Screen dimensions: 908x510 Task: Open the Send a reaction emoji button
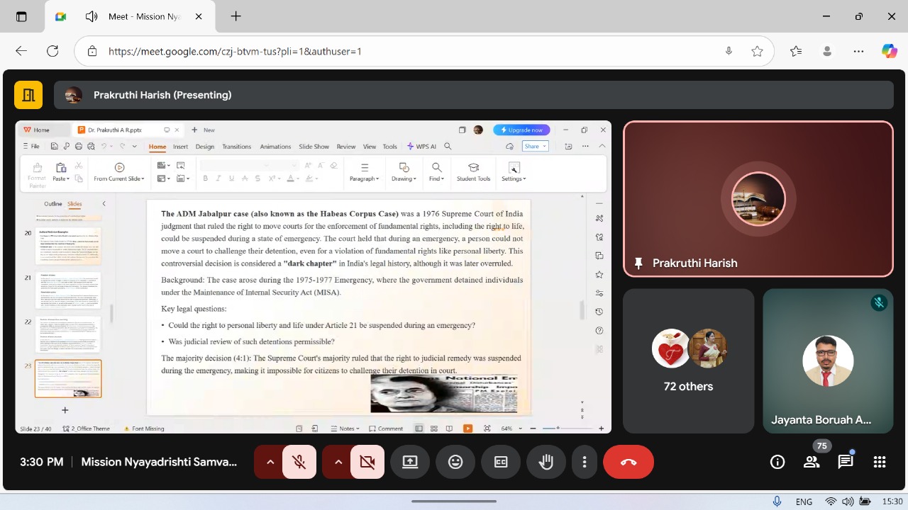pyautogui.click(x=455, y=462)
